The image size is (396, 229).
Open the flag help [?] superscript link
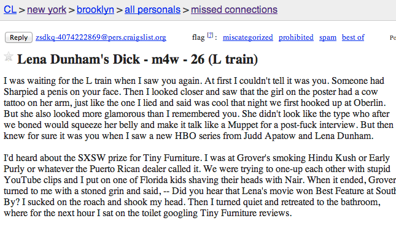pos(210,36)
